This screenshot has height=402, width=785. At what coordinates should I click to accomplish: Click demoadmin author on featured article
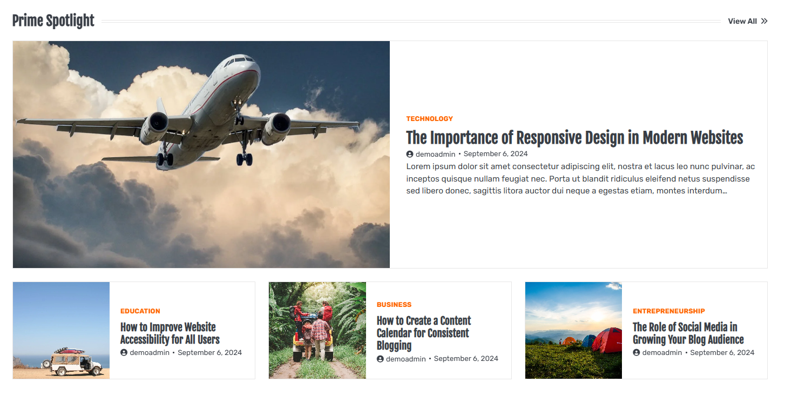436,154
